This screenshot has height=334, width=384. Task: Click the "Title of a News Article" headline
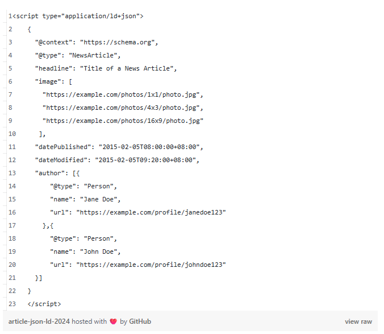click(x=128, y=68)
